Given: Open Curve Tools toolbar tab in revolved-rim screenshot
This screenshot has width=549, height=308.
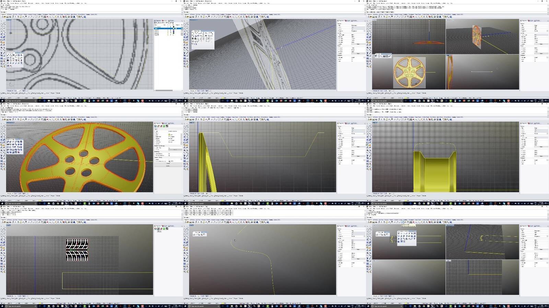Looking at the screenshot, I should 417,117.
